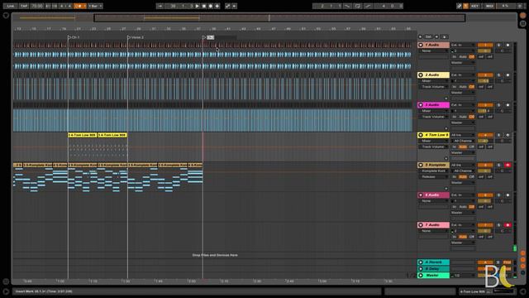Toggle the Computer MIDI Keyboard icon
The height and width of the screenshot is (298, 529).
click(x=465, y=6)
